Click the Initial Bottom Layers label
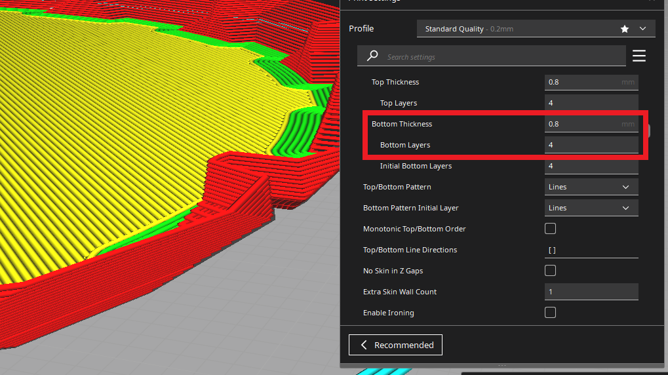Viewport: 668px width, 375px height. point(416,166)
